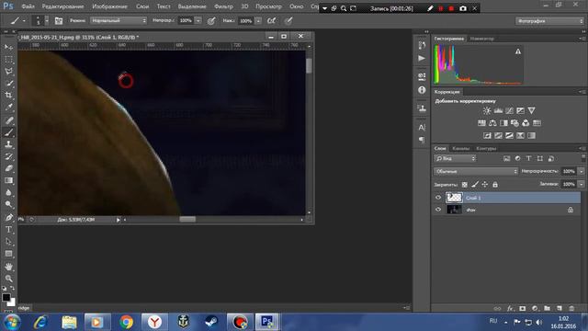
Task: Toggle lock layer position
Action: pos(485,184)
